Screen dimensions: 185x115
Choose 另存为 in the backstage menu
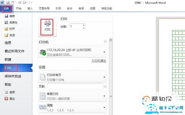[x=11, y=23]
